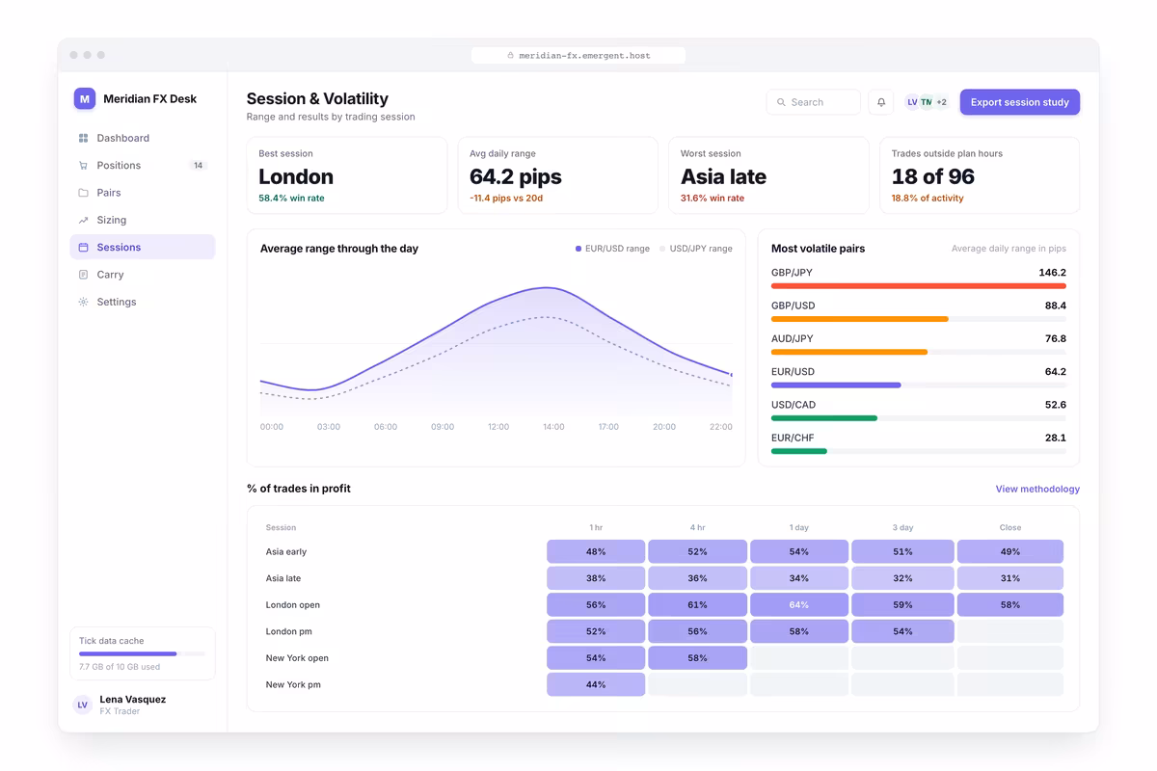Click the Positions cart icon
The height and width of the screenshot is (771, 1157).
point(83,166)
